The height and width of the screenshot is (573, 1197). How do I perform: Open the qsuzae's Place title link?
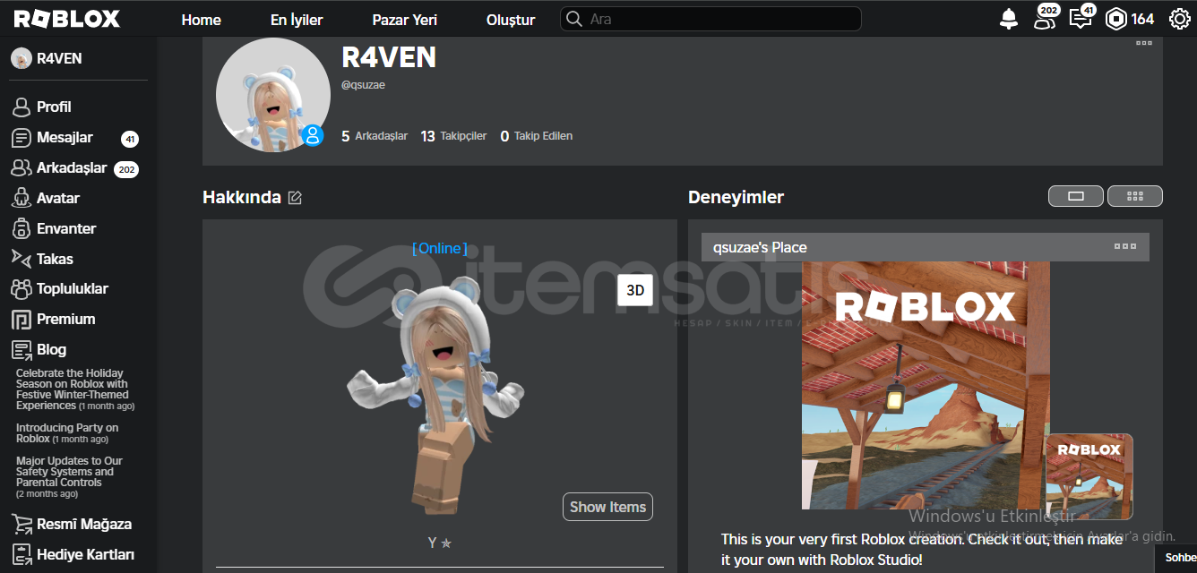(760, 247)
